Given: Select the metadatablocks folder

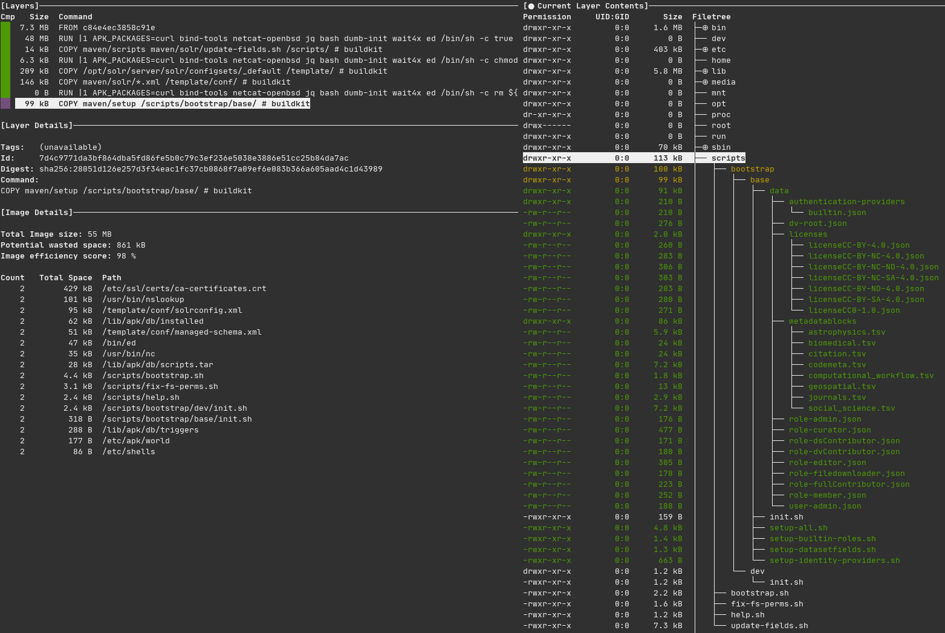Looking at the screenshot, I should 822,321.
